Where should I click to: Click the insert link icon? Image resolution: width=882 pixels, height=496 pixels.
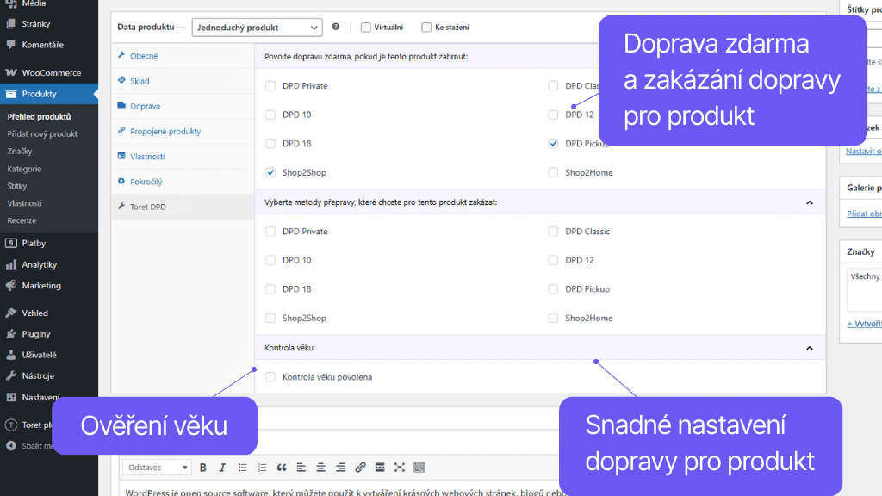pos(361,468)
